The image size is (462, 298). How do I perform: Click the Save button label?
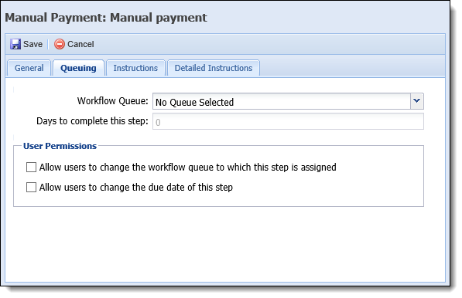pyautogui.click(x=33, y=44)
